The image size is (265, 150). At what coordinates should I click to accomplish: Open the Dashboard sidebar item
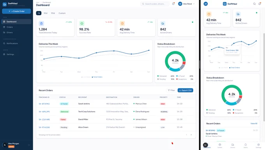16,22
